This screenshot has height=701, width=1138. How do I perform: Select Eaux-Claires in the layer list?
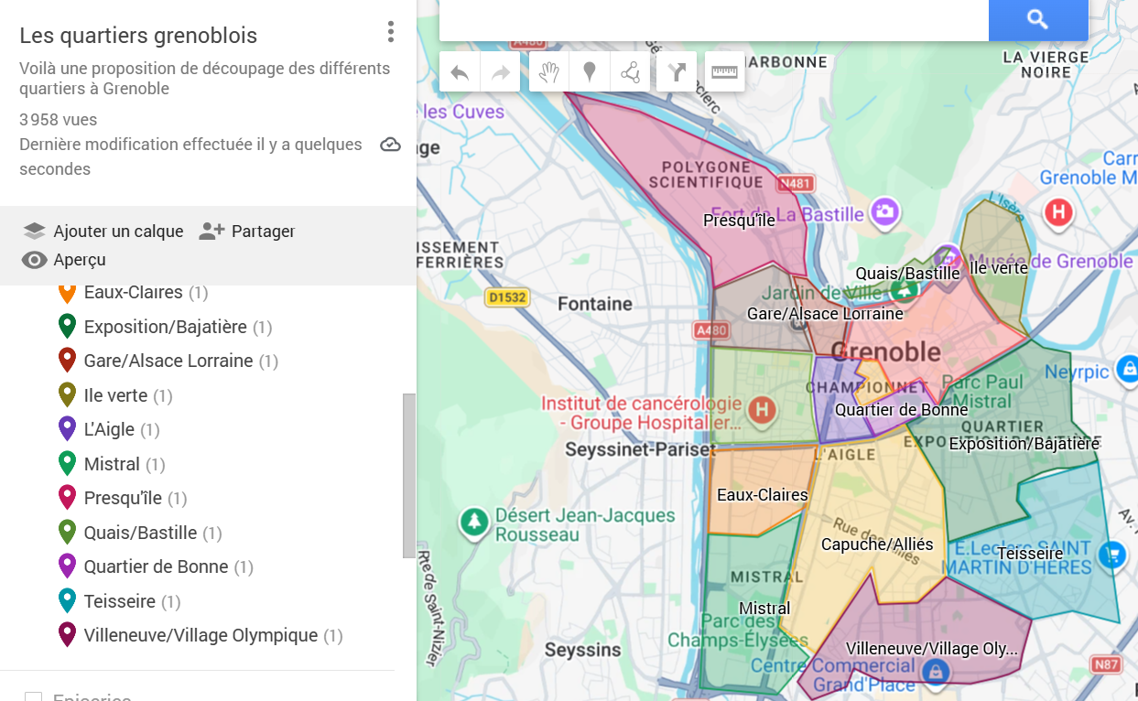click(x=134, y=293)
